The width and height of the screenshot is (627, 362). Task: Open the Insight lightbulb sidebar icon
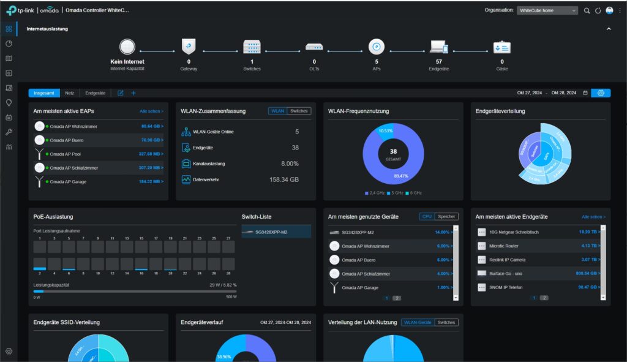9,103
